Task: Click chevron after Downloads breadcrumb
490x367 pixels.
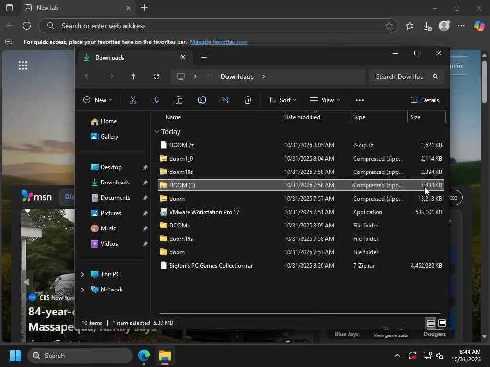Action: click(264, 76)
